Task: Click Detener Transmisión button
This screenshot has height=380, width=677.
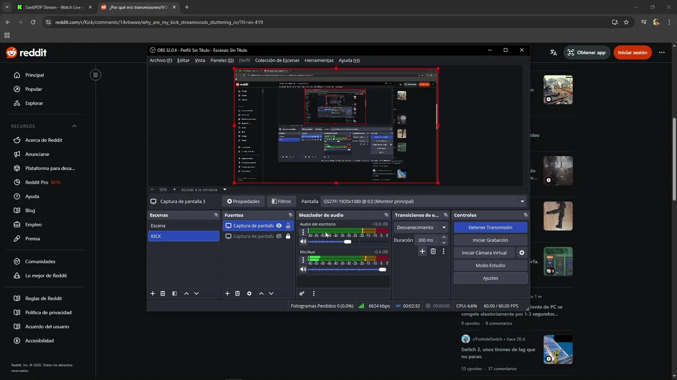Action: click(x=490, y=227)
